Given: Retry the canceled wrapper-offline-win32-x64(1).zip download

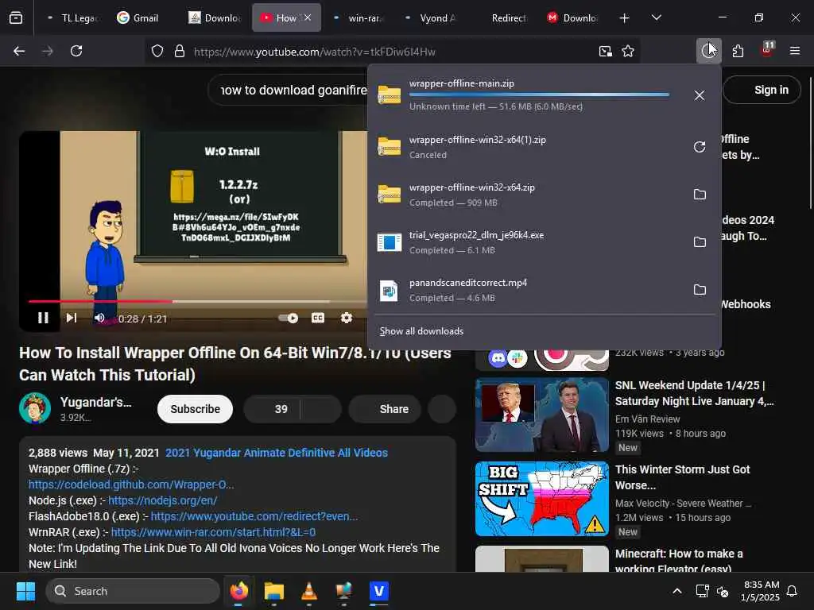Looking at the screenshot, I should pyautogui.click(x=700, y=147).
